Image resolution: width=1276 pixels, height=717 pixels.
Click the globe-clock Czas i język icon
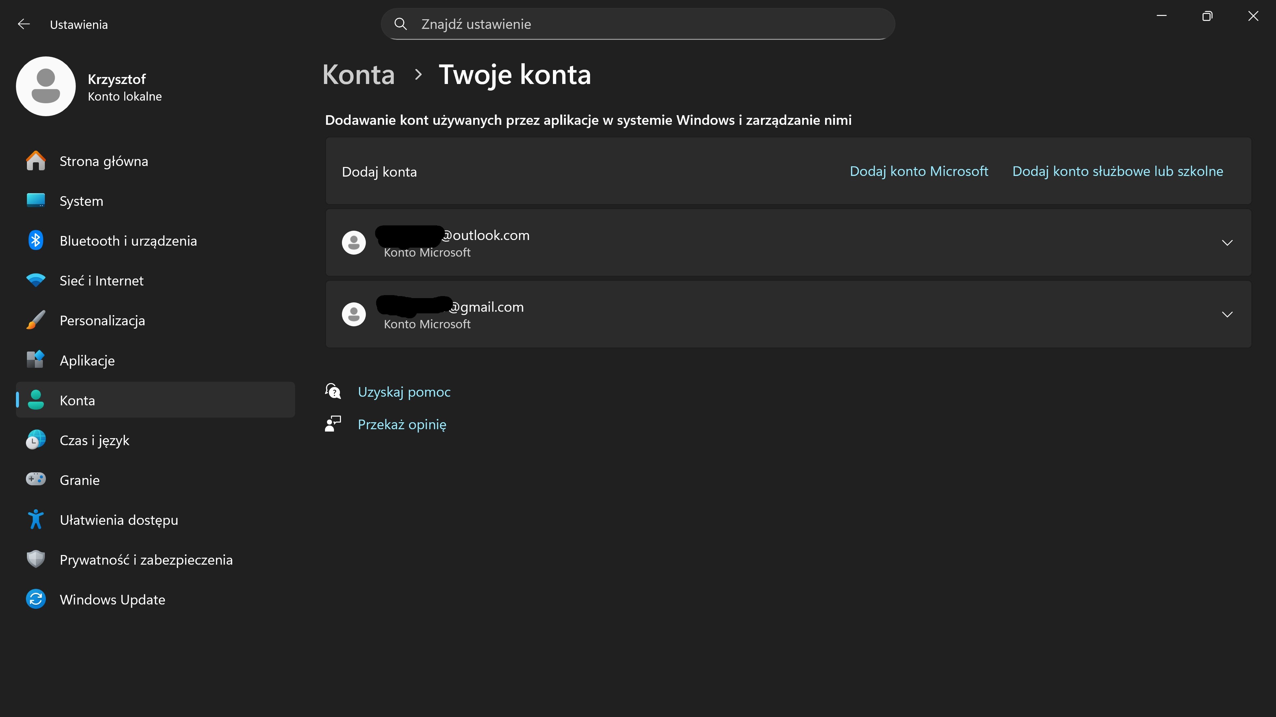(x=36, y=440)
